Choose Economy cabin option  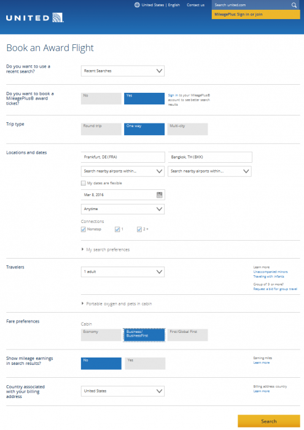101,335
